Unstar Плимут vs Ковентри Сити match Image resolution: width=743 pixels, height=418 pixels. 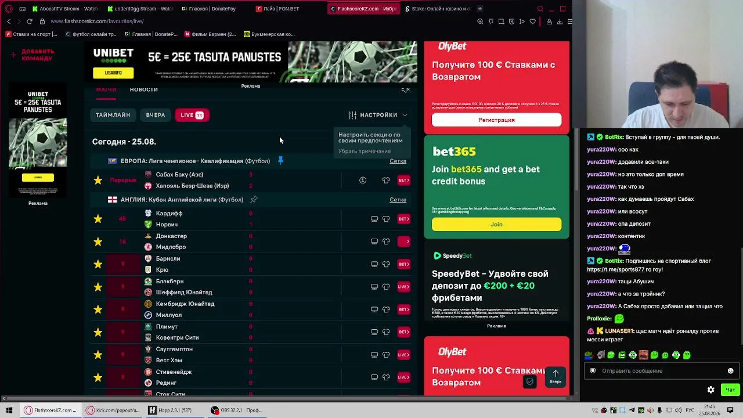pos(98,332)
